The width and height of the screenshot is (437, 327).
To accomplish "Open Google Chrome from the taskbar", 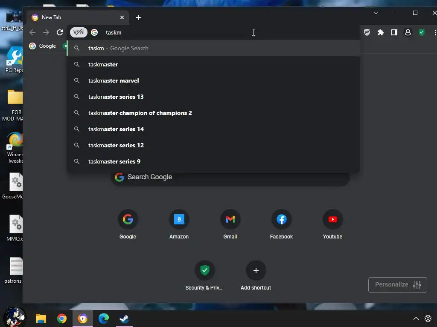I will (61, 318).
